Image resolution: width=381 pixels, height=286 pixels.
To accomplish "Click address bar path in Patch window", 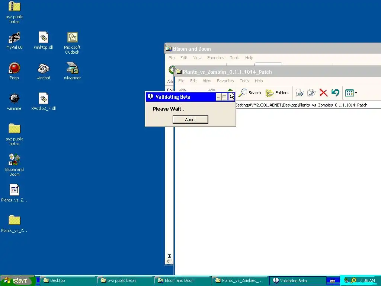I will (301, 105).
